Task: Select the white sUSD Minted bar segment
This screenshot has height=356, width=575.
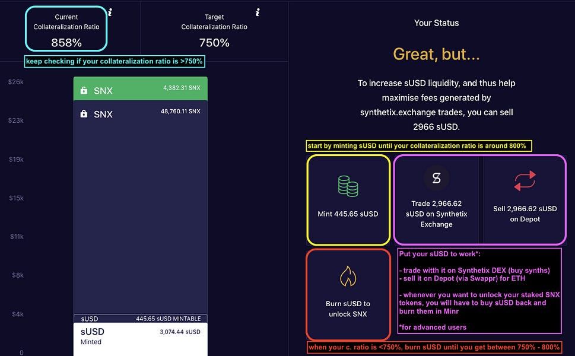Action: coord(140,338)
